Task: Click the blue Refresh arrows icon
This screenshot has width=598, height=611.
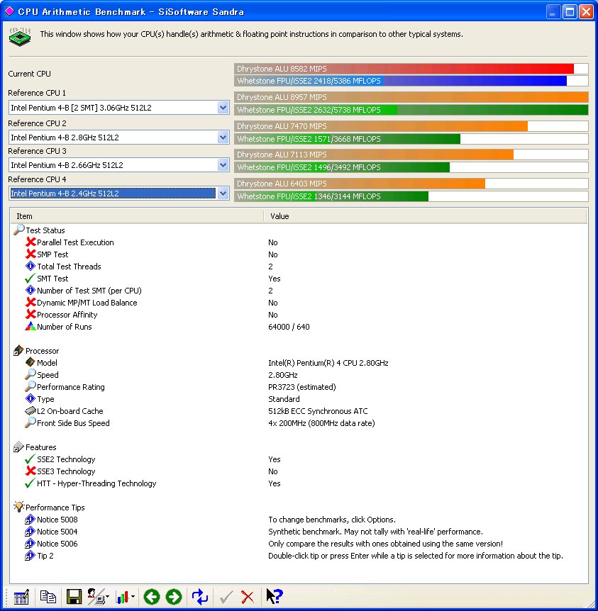Action: 200,597
